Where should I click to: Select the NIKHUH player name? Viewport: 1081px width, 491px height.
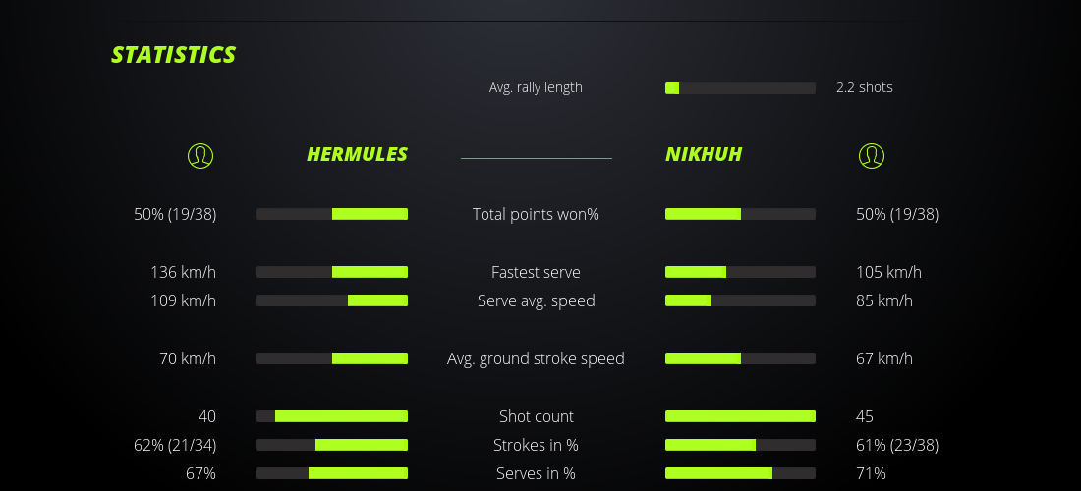[704, 154]
